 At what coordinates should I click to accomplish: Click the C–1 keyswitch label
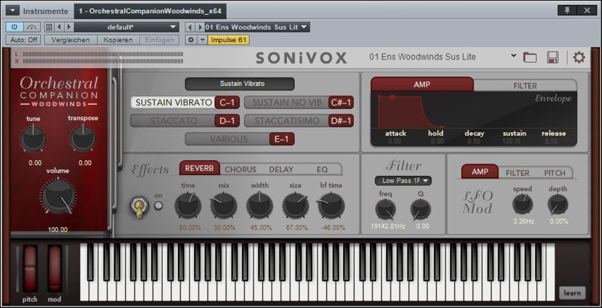click(227, 102)
